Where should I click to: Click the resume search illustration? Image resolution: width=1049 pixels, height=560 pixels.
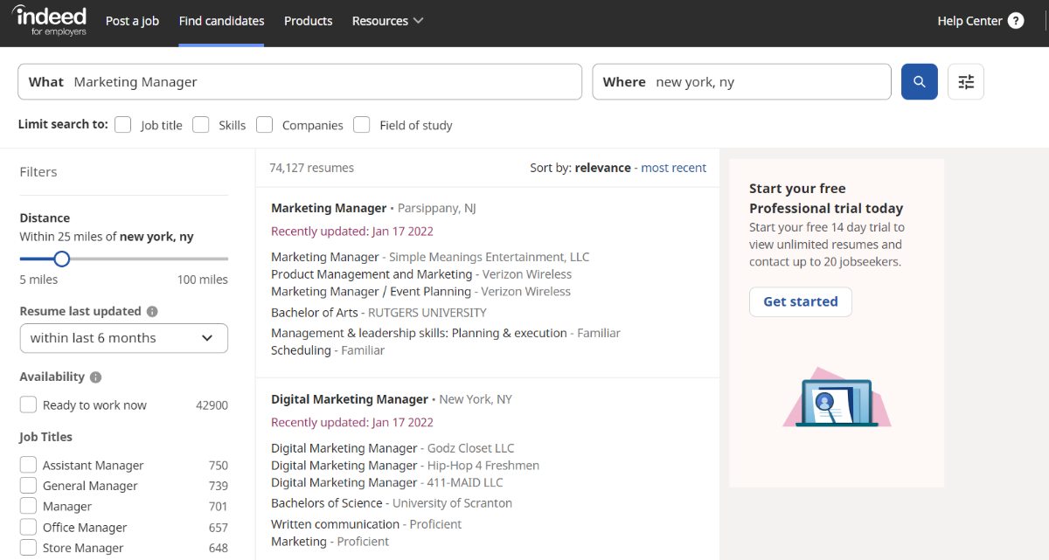pyautogui.click(x=837, y=398)
